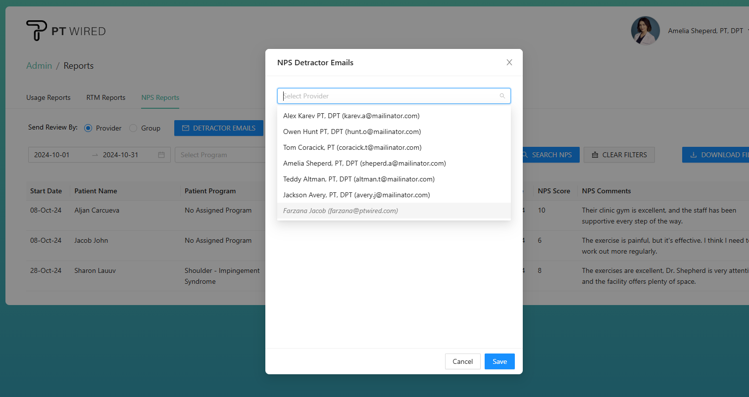Select the Provider radio button
Viewport: 749px width, 397px height.
click(88, 128)
